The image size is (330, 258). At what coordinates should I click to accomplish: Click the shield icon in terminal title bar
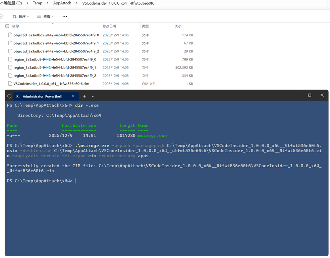tap(9, 96)
